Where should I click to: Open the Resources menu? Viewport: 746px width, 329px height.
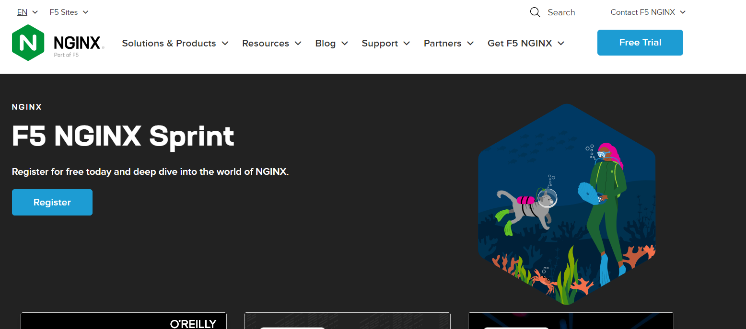click(x=271, y=44)
